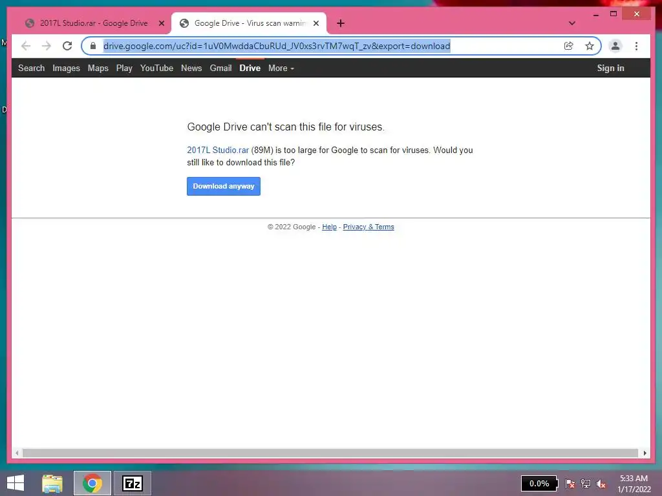
Task: Click the scrollbar right arrow
Action: [645, 453]
